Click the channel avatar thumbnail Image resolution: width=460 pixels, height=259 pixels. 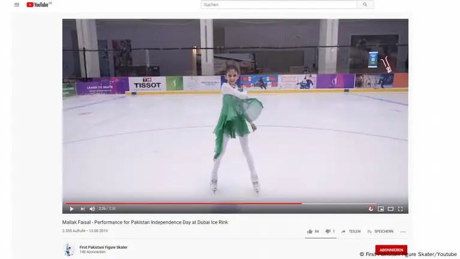pyautogui.click(x=69, y=249)
